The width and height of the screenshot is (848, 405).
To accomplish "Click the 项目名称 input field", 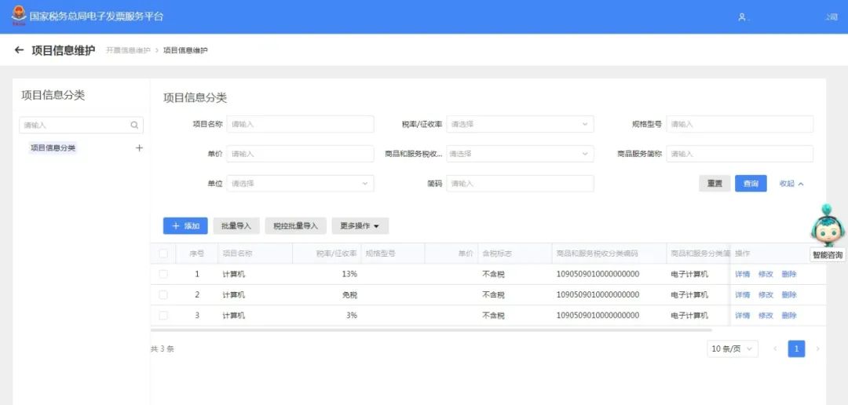I will pos(300,124).
